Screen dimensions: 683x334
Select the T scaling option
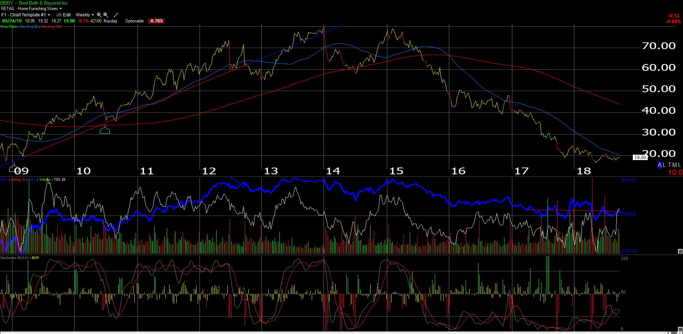tap(670, 165)
